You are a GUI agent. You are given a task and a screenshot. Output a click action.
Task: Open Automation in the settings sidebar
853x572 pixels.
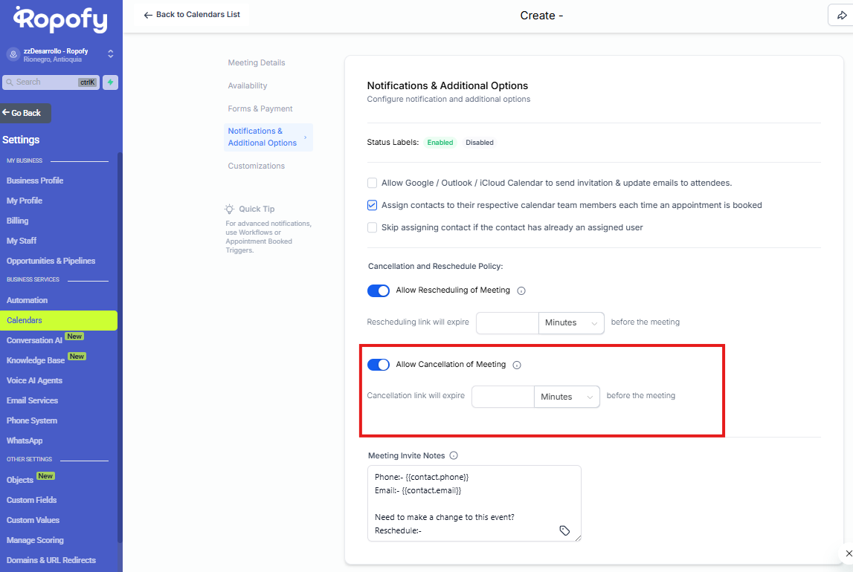tap(28, 300)
